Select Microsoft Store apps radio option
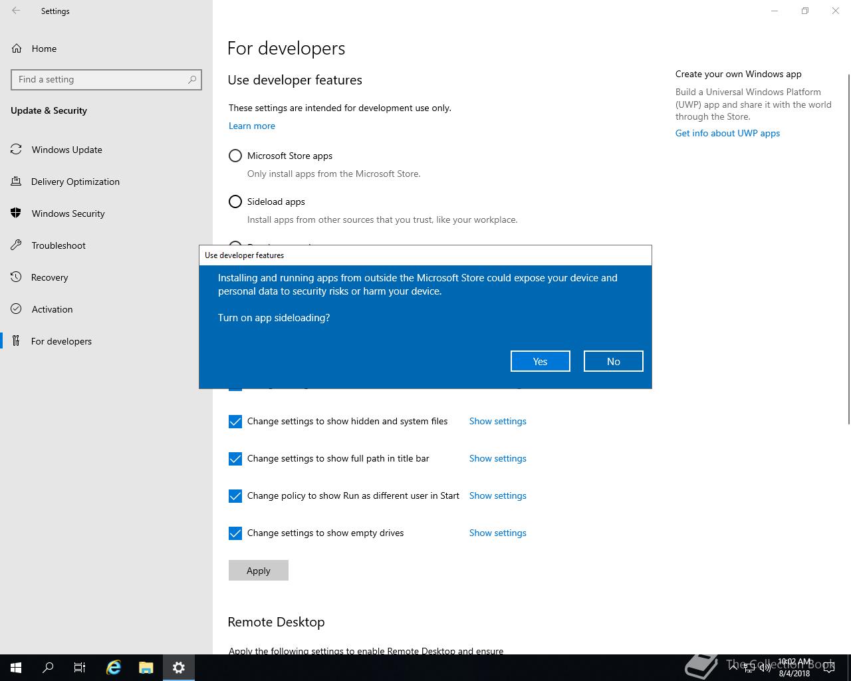The image size is (851, 681). [x=235, y=156]
